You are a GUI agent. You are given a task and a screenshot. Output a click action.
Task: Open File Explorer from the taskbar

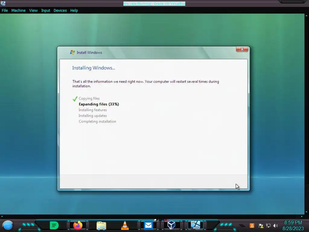coord(101,225)
